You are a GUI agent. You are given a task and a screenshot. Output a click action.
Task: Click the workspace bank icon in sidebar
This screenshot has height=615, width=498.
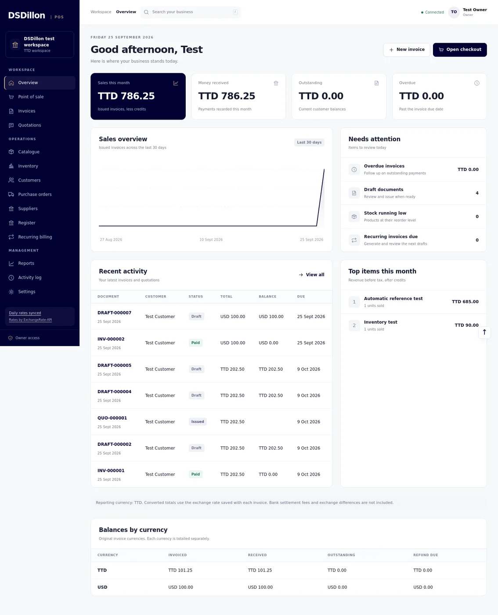[x=15, y=44]
